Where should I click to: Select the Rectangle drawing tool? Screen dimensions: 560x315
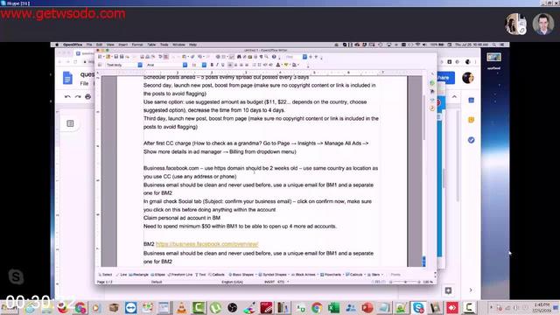[x=138, y=275]
